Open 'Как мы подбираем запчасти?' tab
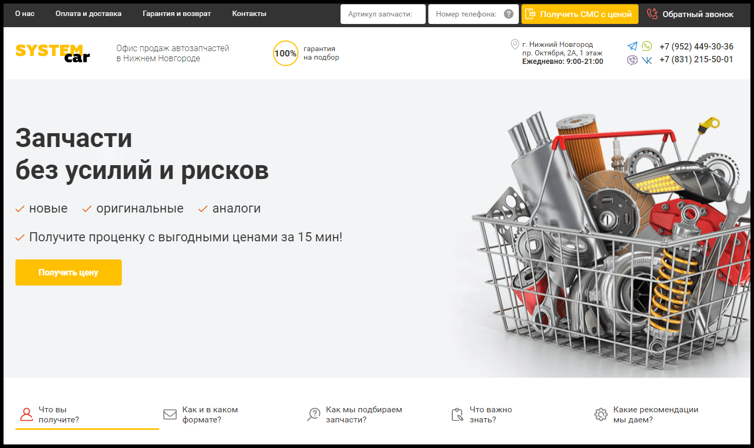754x448 pixels. click(354, 414)
